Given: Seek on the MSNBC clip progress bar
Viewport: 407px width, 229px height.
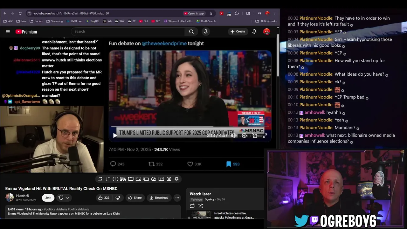Looking at the screenshot, I should [x=190, y=127].
